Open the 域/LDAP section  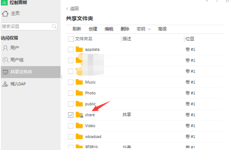tap(18, 84)
